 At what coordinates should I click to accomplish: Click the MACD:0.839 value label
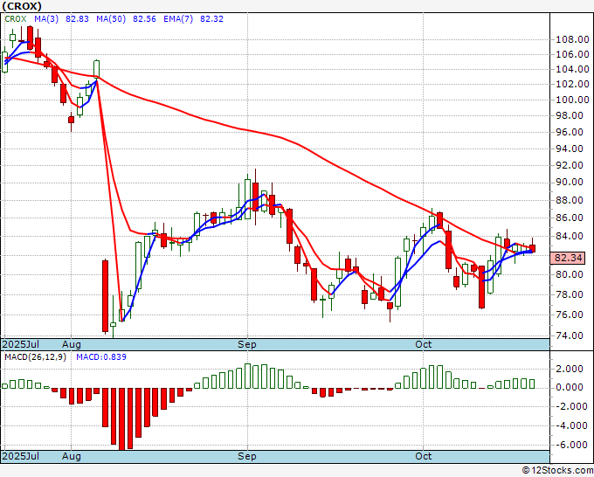[101, 357]
